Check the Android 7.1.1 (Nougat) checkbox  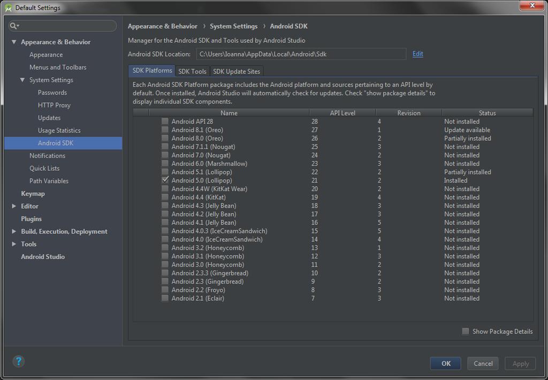point(165,147)
